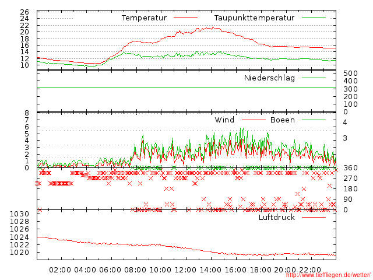
Task: Click the 5 wind speed axis value
Action: click(27, 134)
